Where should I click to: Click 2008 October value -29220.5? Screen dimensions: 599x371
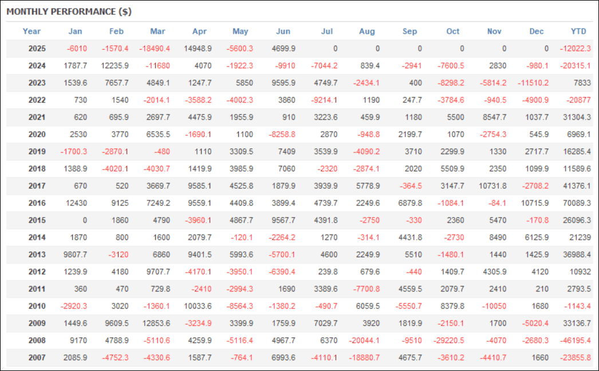[x=448, y=341]
